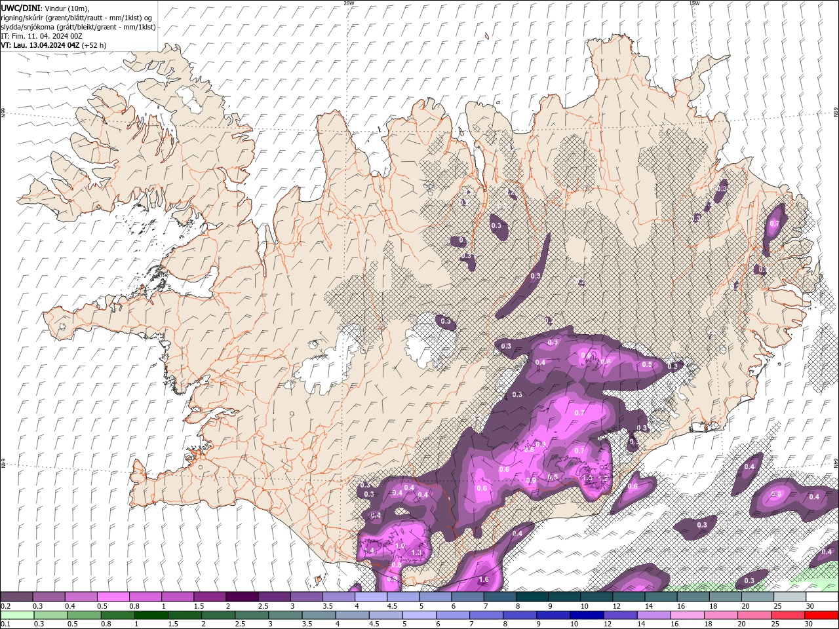Click the grey-blue 3.5 swatch in bottom legend
Viewport: 839px width, 629px height.
coord(318,615)
